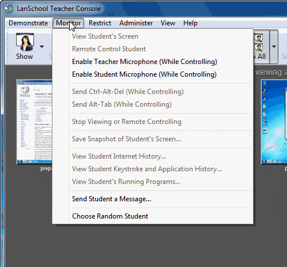The height and width of the screenshot is (267, 287).
Task: Select Choose Random Student
Action: 153,216
